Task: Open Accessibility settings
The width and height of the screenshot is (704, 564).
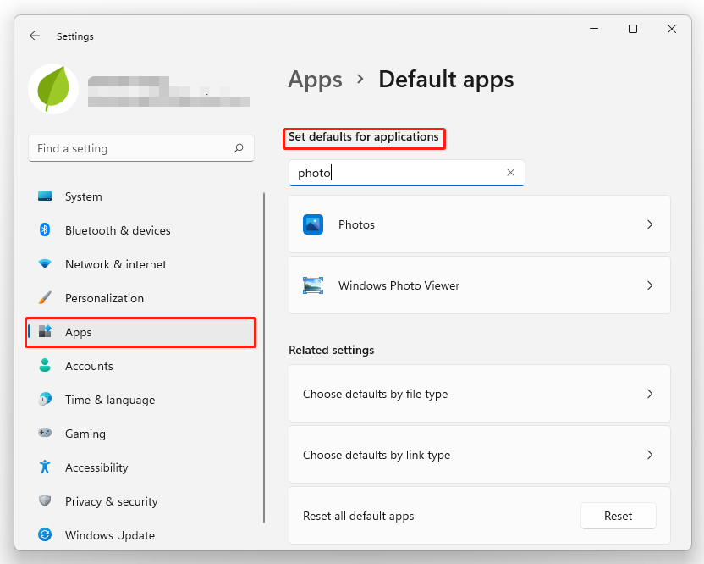Action: (140, 467)
